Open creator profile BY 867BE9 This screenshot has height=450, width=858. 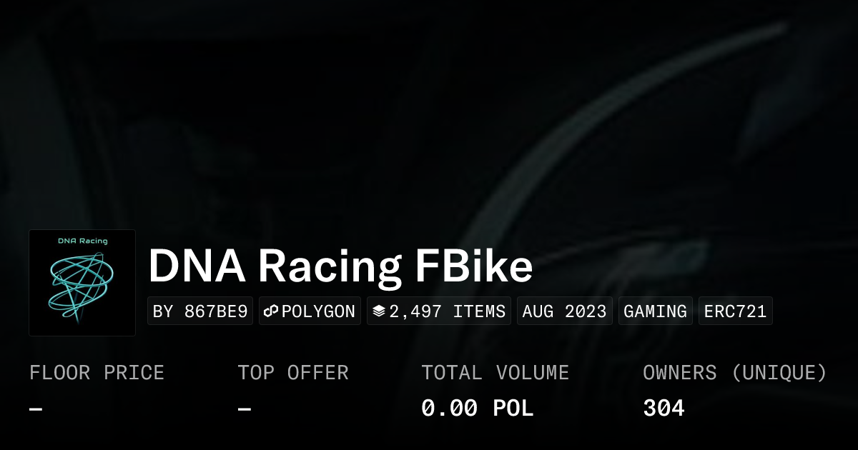pos(200,311)
